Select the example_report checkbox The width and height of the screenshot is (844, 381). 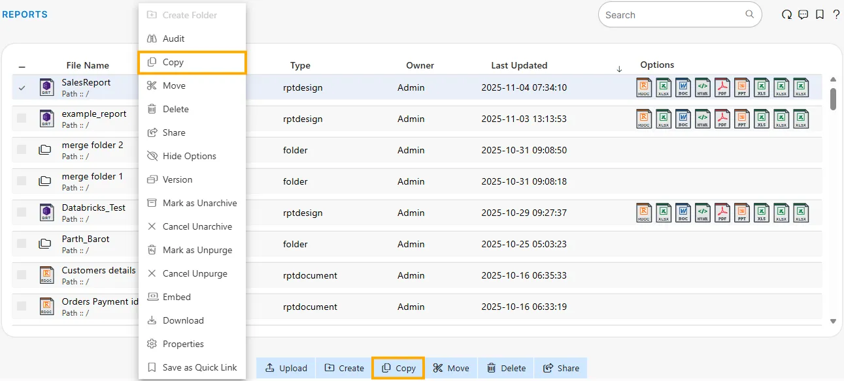pos(22,119)
